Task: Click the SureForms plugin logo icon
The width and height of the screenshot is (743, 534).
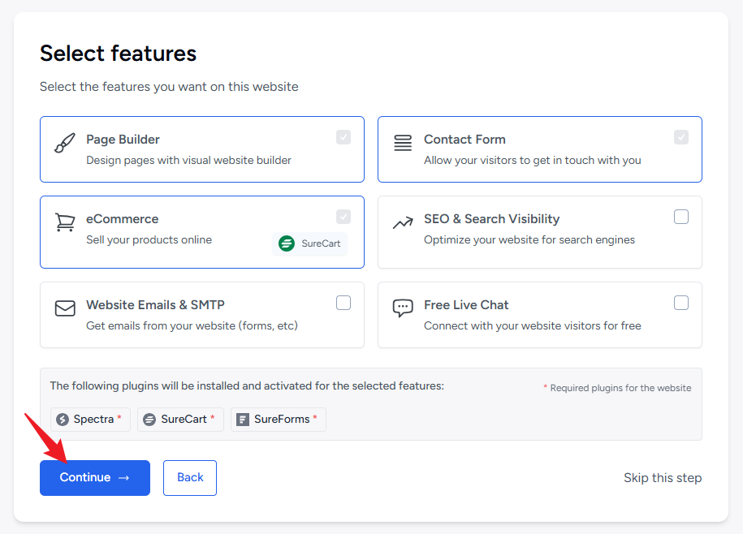Action: click(x=243, y=420)
